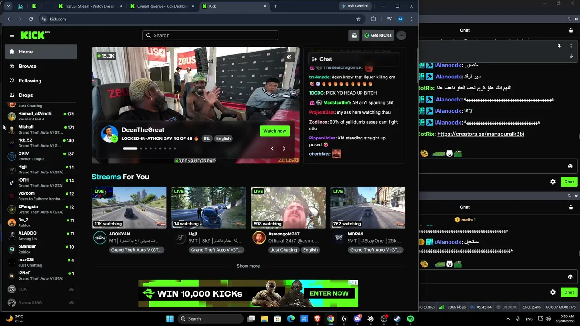Click the English language tag on featured stream
The width and height of the screenshot is (580, 326).
[x=223, y=139]
